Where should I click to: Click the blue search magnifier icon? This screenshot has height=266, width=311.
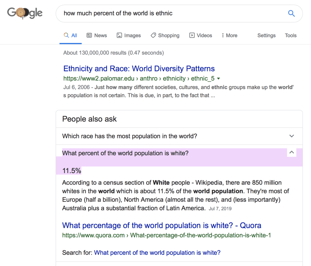pyautogui.click(x=291, y=13)
